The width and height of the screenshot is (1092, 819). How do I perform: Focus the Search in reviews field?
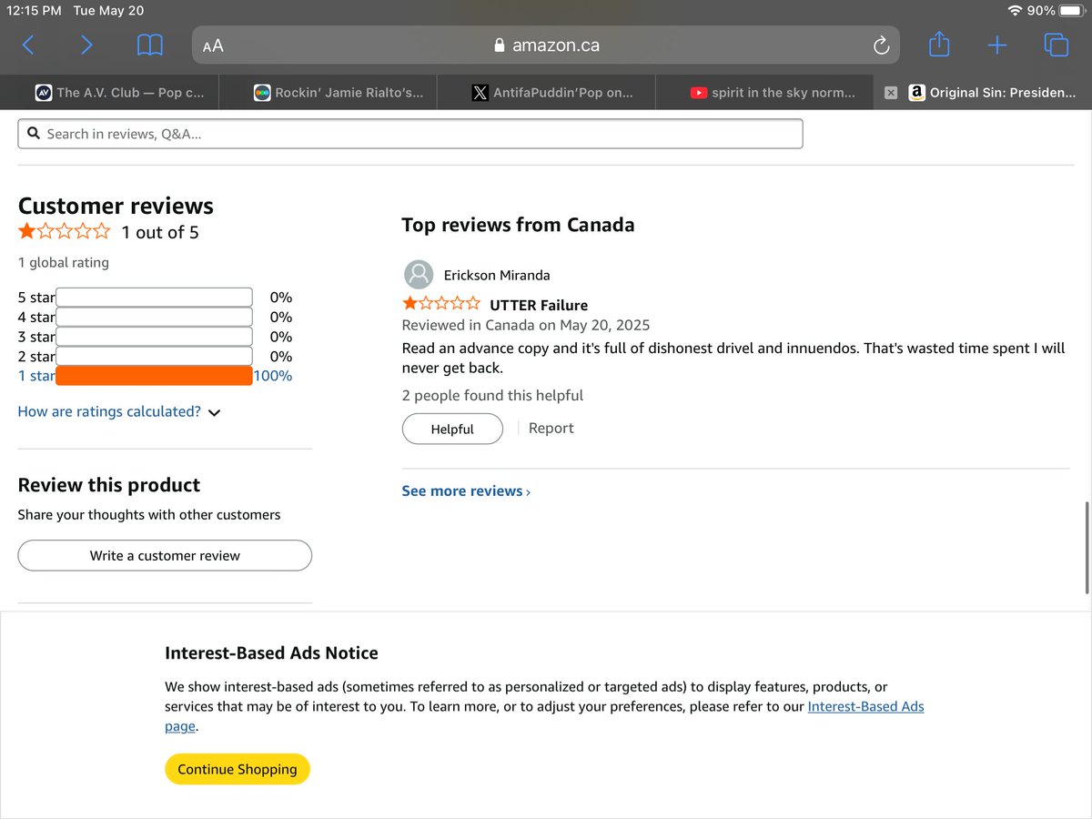tap(410, 134)
